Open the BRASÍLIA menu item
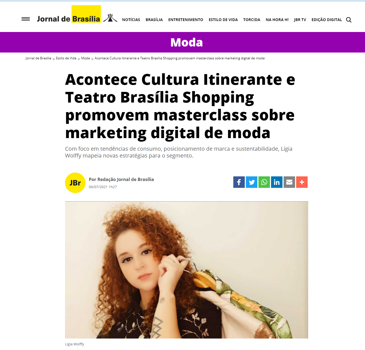The width and height of the screenshot is (365, 350). point(154,20)
